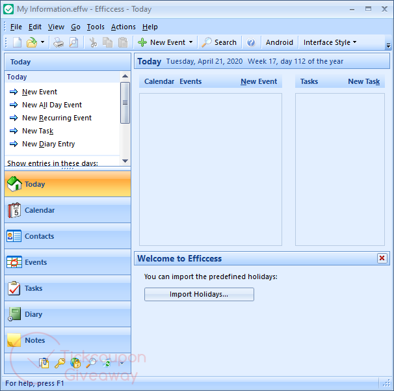Click New Event link in Calendar Events header

pos(259,81)
